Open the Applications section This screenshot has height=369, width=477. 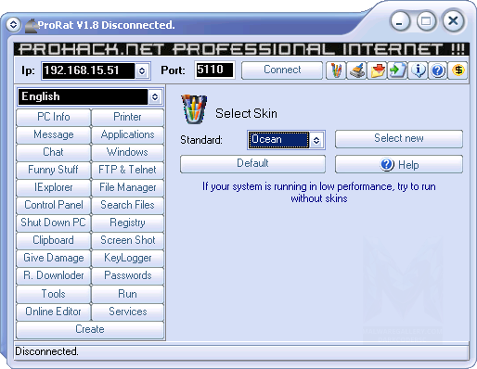click(127, 134)
